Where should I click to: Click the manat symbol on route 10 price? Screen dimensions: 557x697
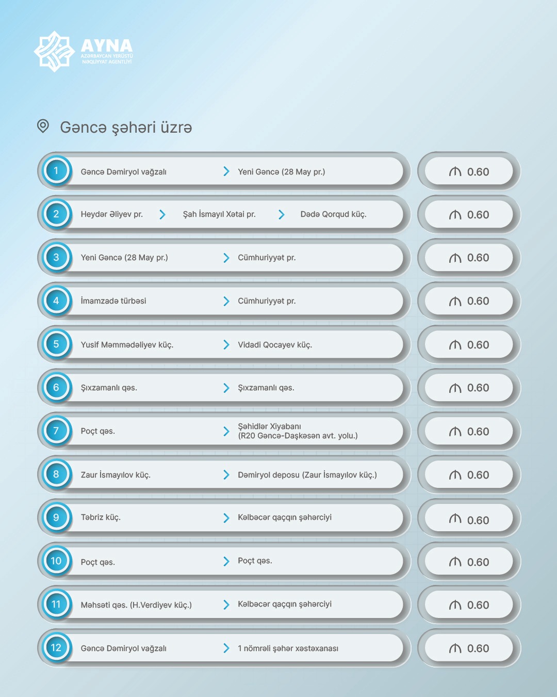(455, 562)
